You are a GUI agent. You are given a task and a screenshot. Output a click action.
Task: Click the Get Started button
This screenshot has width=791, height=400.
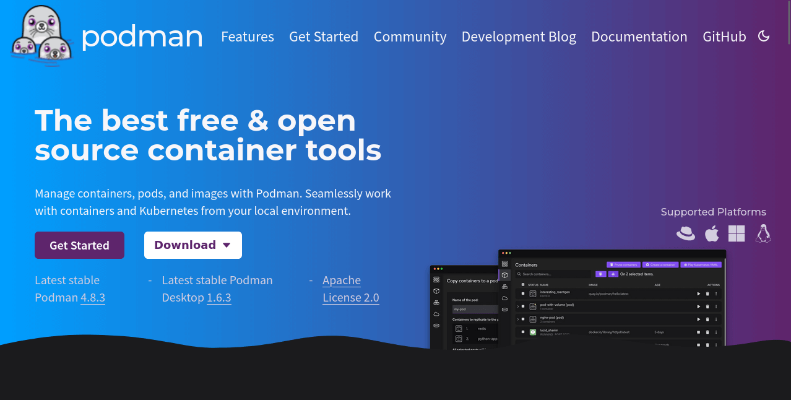[79, 245]
